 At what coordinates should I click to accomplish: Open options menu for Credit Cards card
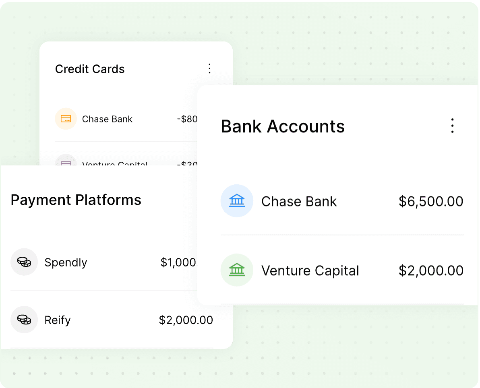click(209, 68)
